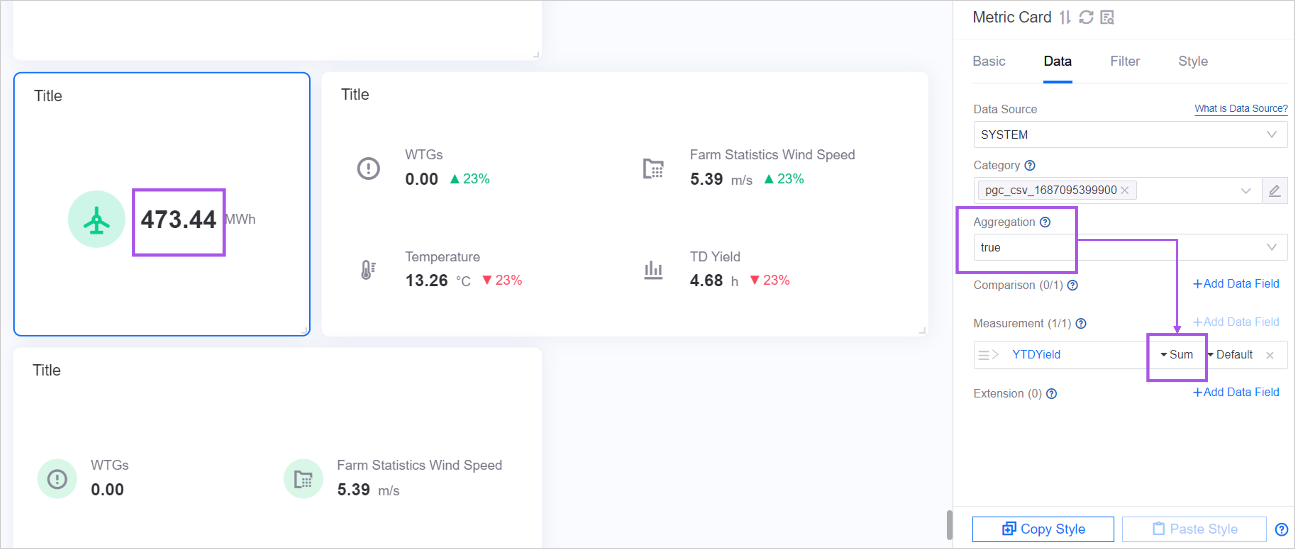Remove the YTDYield measurement field

click(x=1270, y=355)
